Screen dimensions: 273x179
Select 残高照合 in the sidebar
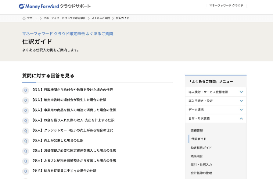pyautogui.click(x=197, y=156)
